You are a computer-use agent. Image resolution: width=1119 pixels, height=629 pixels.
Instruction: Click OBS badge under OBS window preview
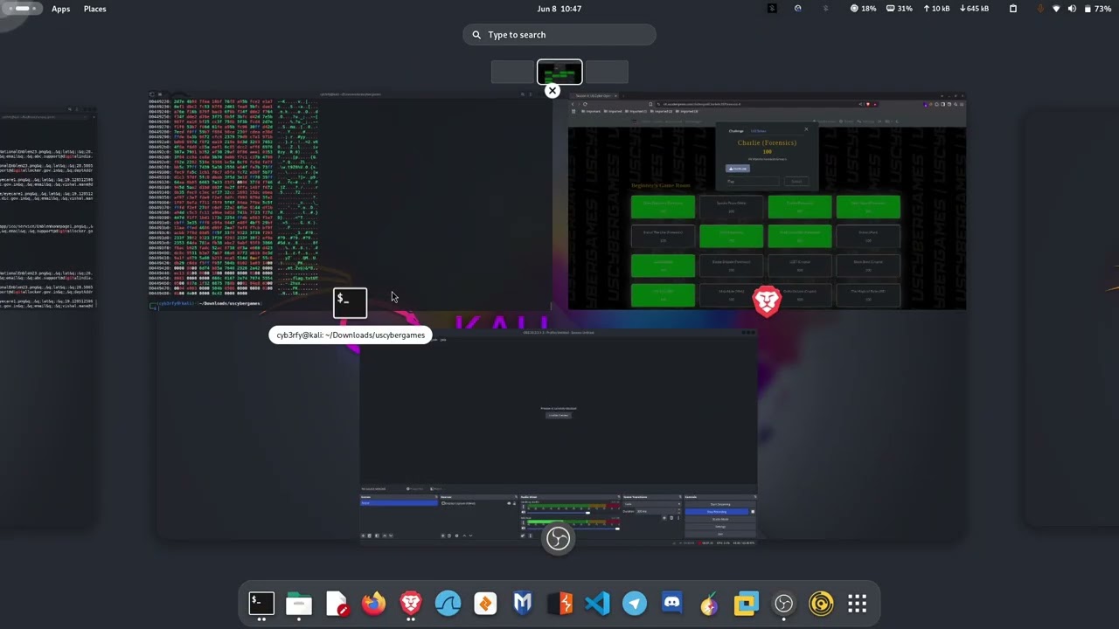tap(559, 538)
